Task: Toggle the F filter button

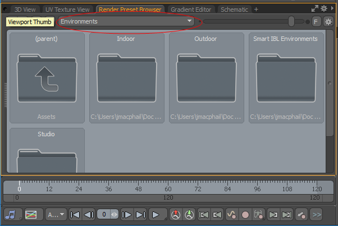Action: [x=316, y=21]
